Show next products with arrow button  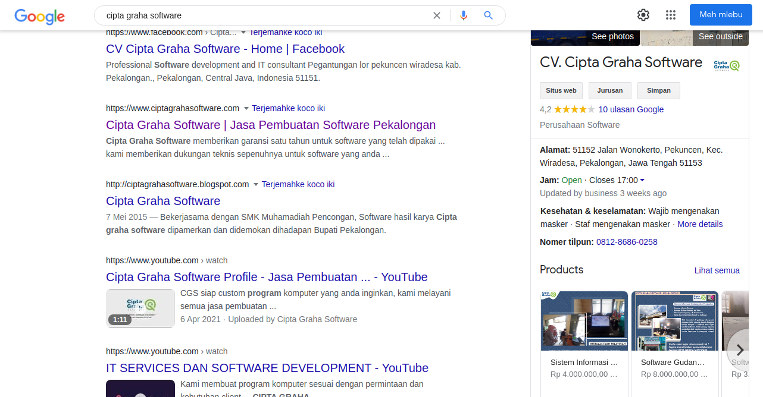tap(740, 349)
